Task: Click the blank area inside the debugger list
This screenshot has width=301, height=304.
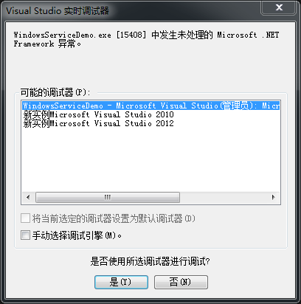Action: (151, 160)
